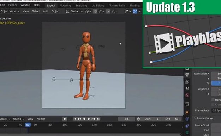Expand the snapping options dropdown arrow
The image size is (221, 136).
(103, 12)
